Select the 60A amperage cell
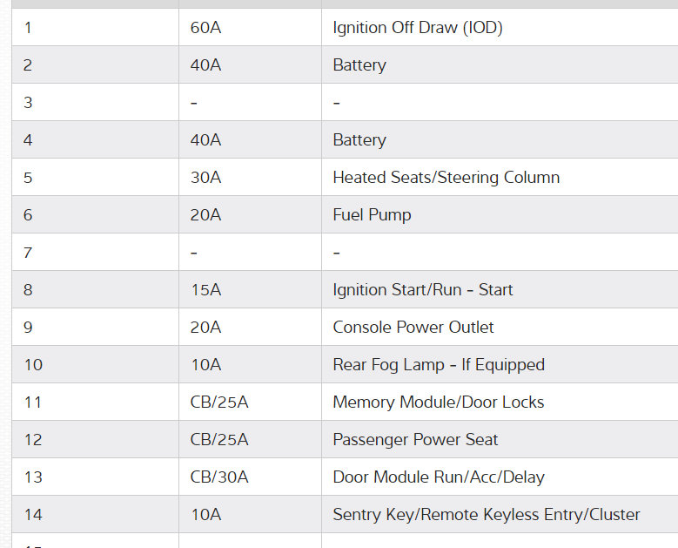This screenshot has height=548, width=678. (205, 28)
